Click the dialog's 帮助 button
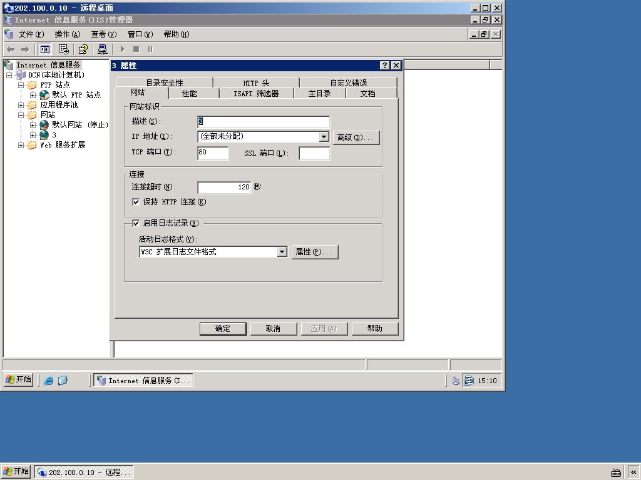 (374, 329)
